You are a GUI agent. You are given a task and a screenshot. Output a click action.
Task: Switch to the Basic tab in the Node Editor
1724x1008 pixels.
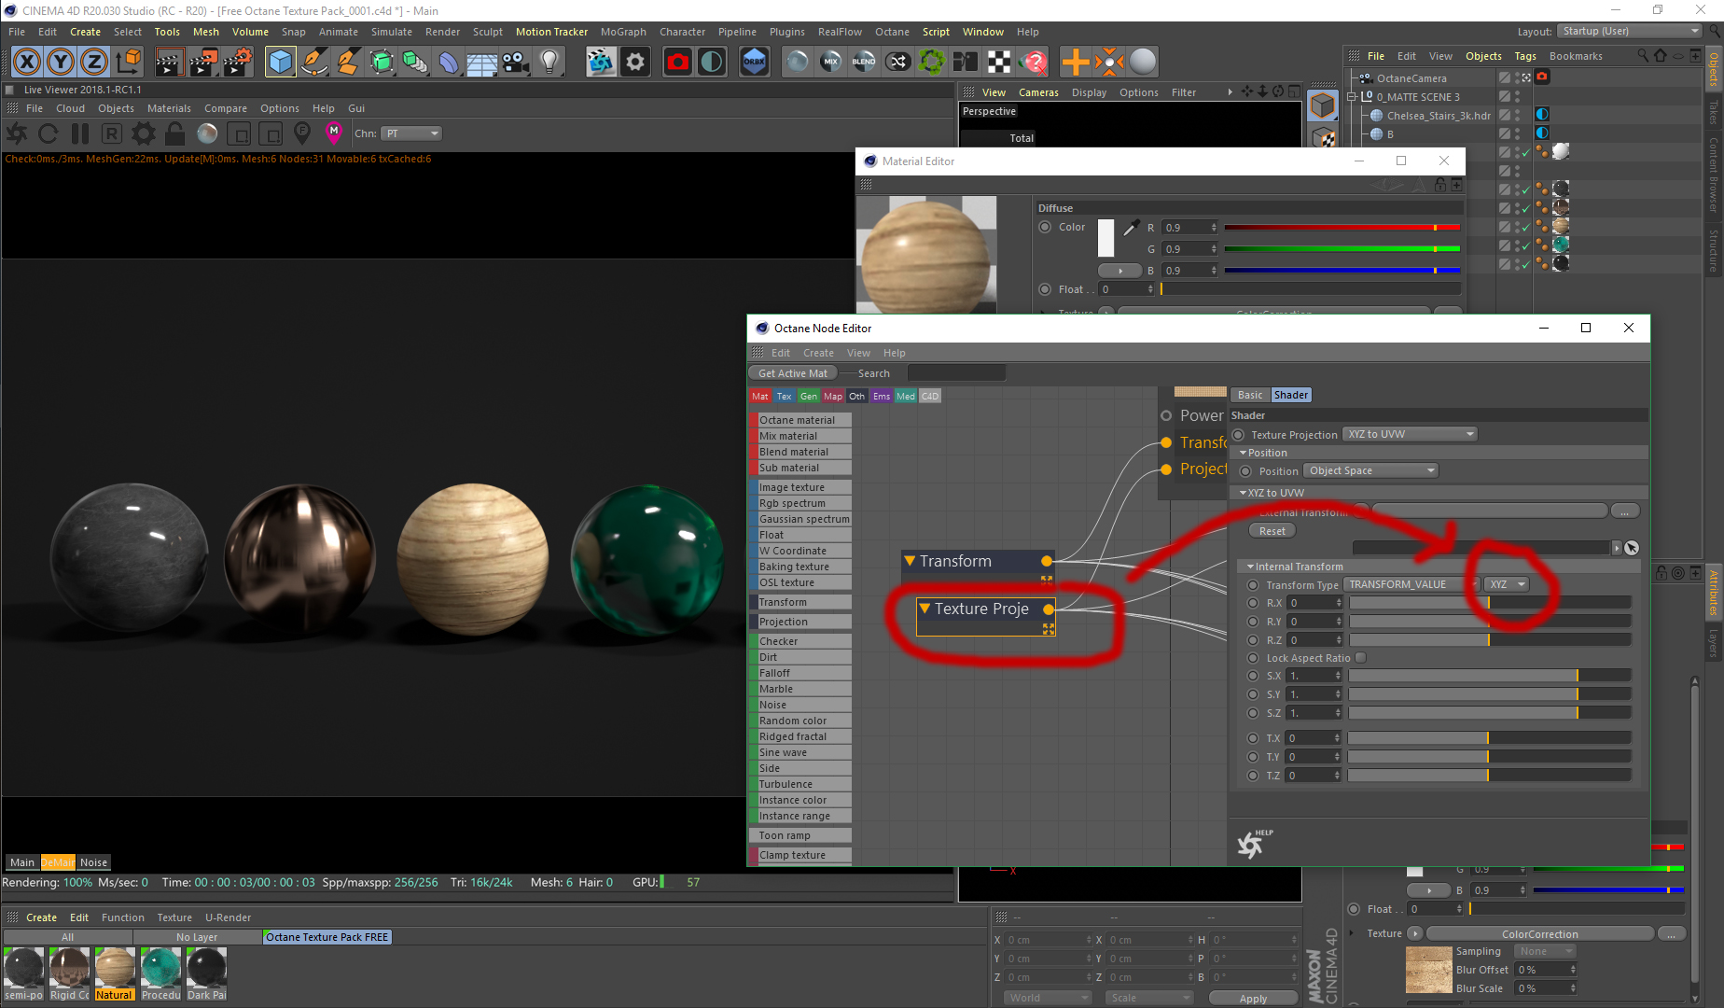1250,395
